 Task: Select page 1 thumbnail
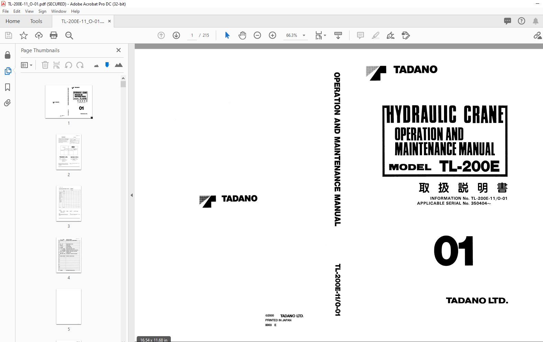click(69, 102)
